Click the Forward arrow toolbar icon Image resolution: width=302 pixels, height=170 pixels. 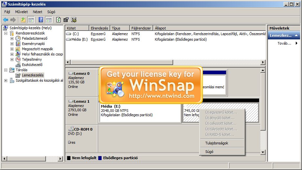tap(13, 20)
